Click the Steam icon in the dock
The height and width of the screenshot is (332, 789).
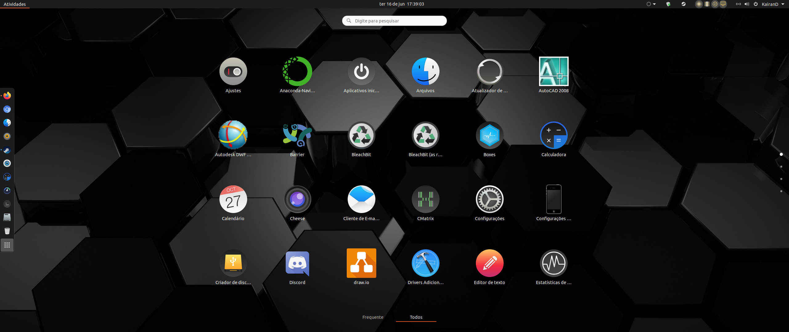click(7, 150)
